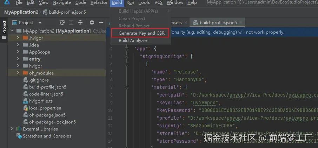Expand the entry module chevron

(x=18, y=59)
